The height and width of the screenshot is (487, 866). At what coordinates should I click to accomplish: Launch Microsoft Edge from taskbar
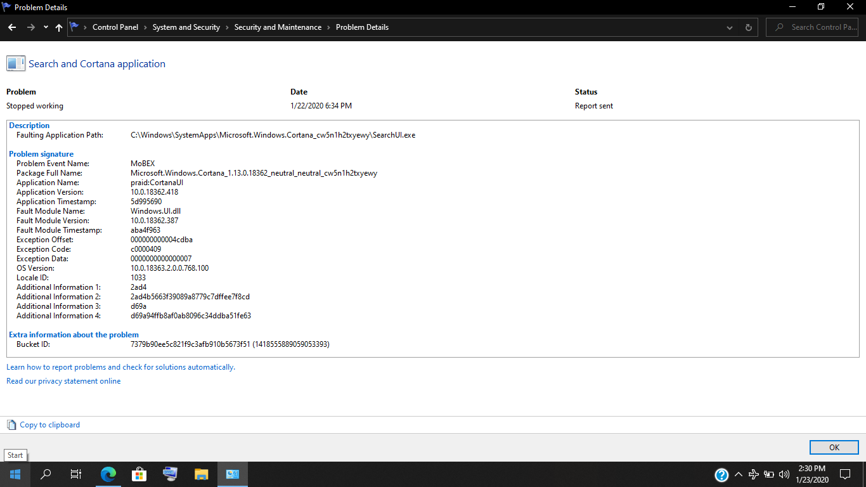[x=108, y=474]
